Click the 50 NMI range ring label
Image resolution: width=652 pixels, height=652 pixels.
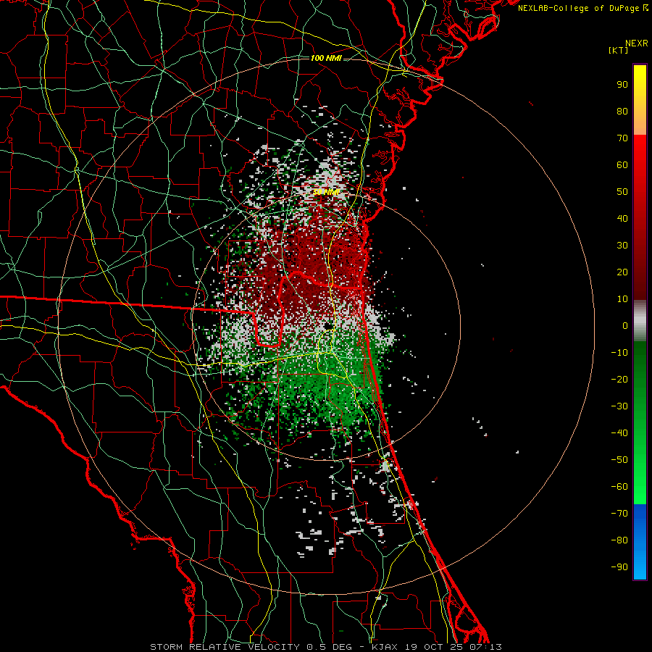coord(327,192)
